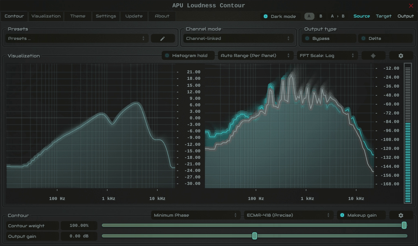The width and height of the screenshot is (418, 246).
Task: Adjust the Contour weight slider handle
Action: pos(404,225)
